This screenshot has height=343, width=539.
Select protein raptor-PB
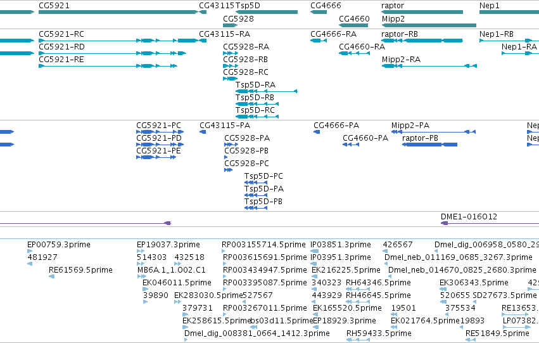[x=429, y=145]
